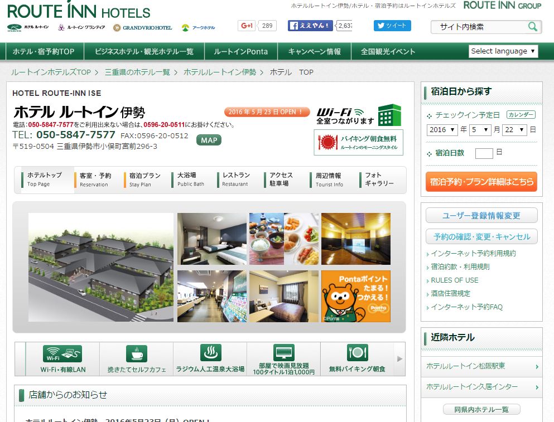Click the ルートインホテルズTOP breadcrumb link
The height and width of the screenshot is (422, 554).
[x=51, y=72]
